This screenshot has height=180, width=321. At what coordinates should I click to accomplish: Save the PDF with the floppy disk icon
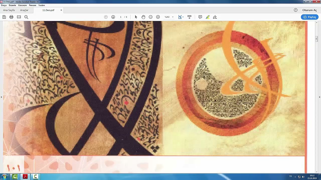4,17
